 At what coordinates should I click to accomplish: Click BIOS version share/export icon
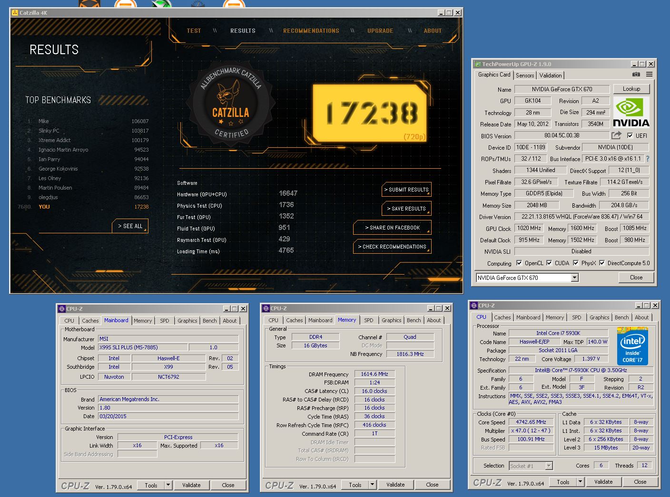[x=616, y=135]
